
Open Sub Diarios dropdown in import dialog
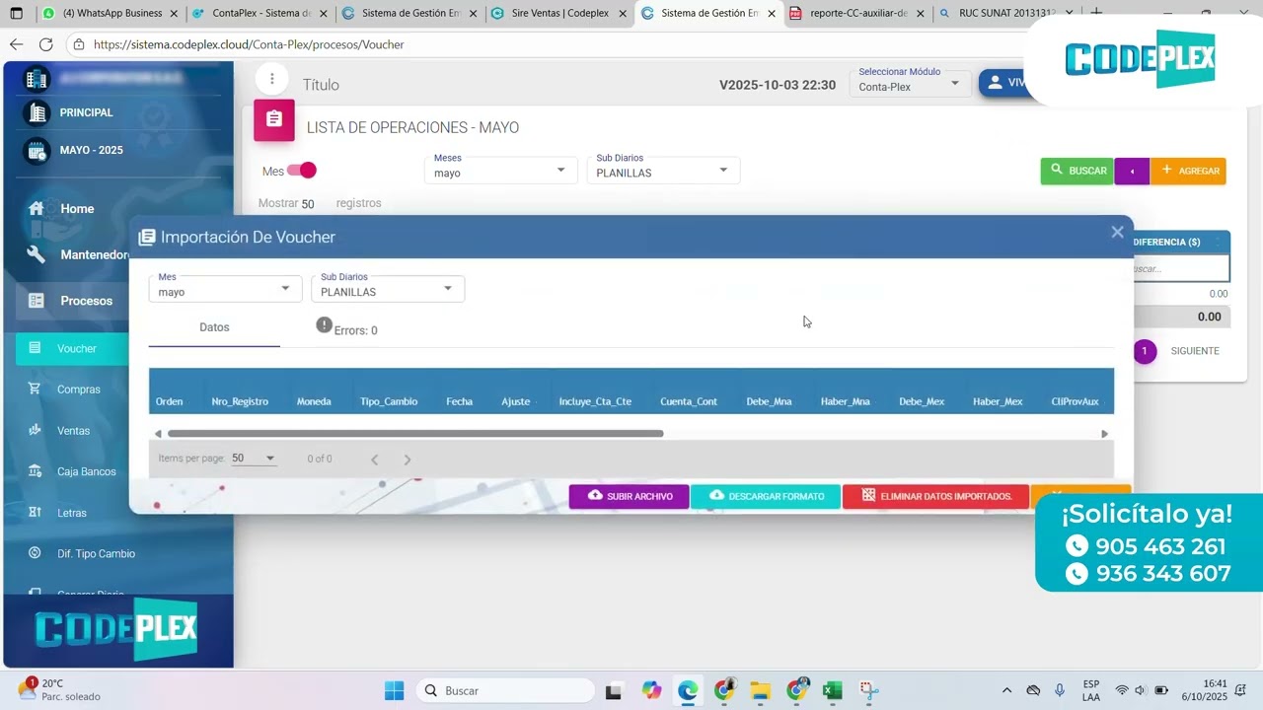[x=387, y=288]
